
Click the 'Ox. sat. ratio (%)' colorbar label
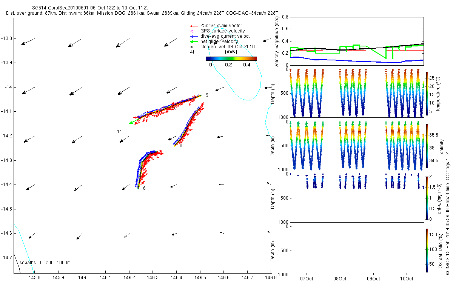(x=441, y=250)
